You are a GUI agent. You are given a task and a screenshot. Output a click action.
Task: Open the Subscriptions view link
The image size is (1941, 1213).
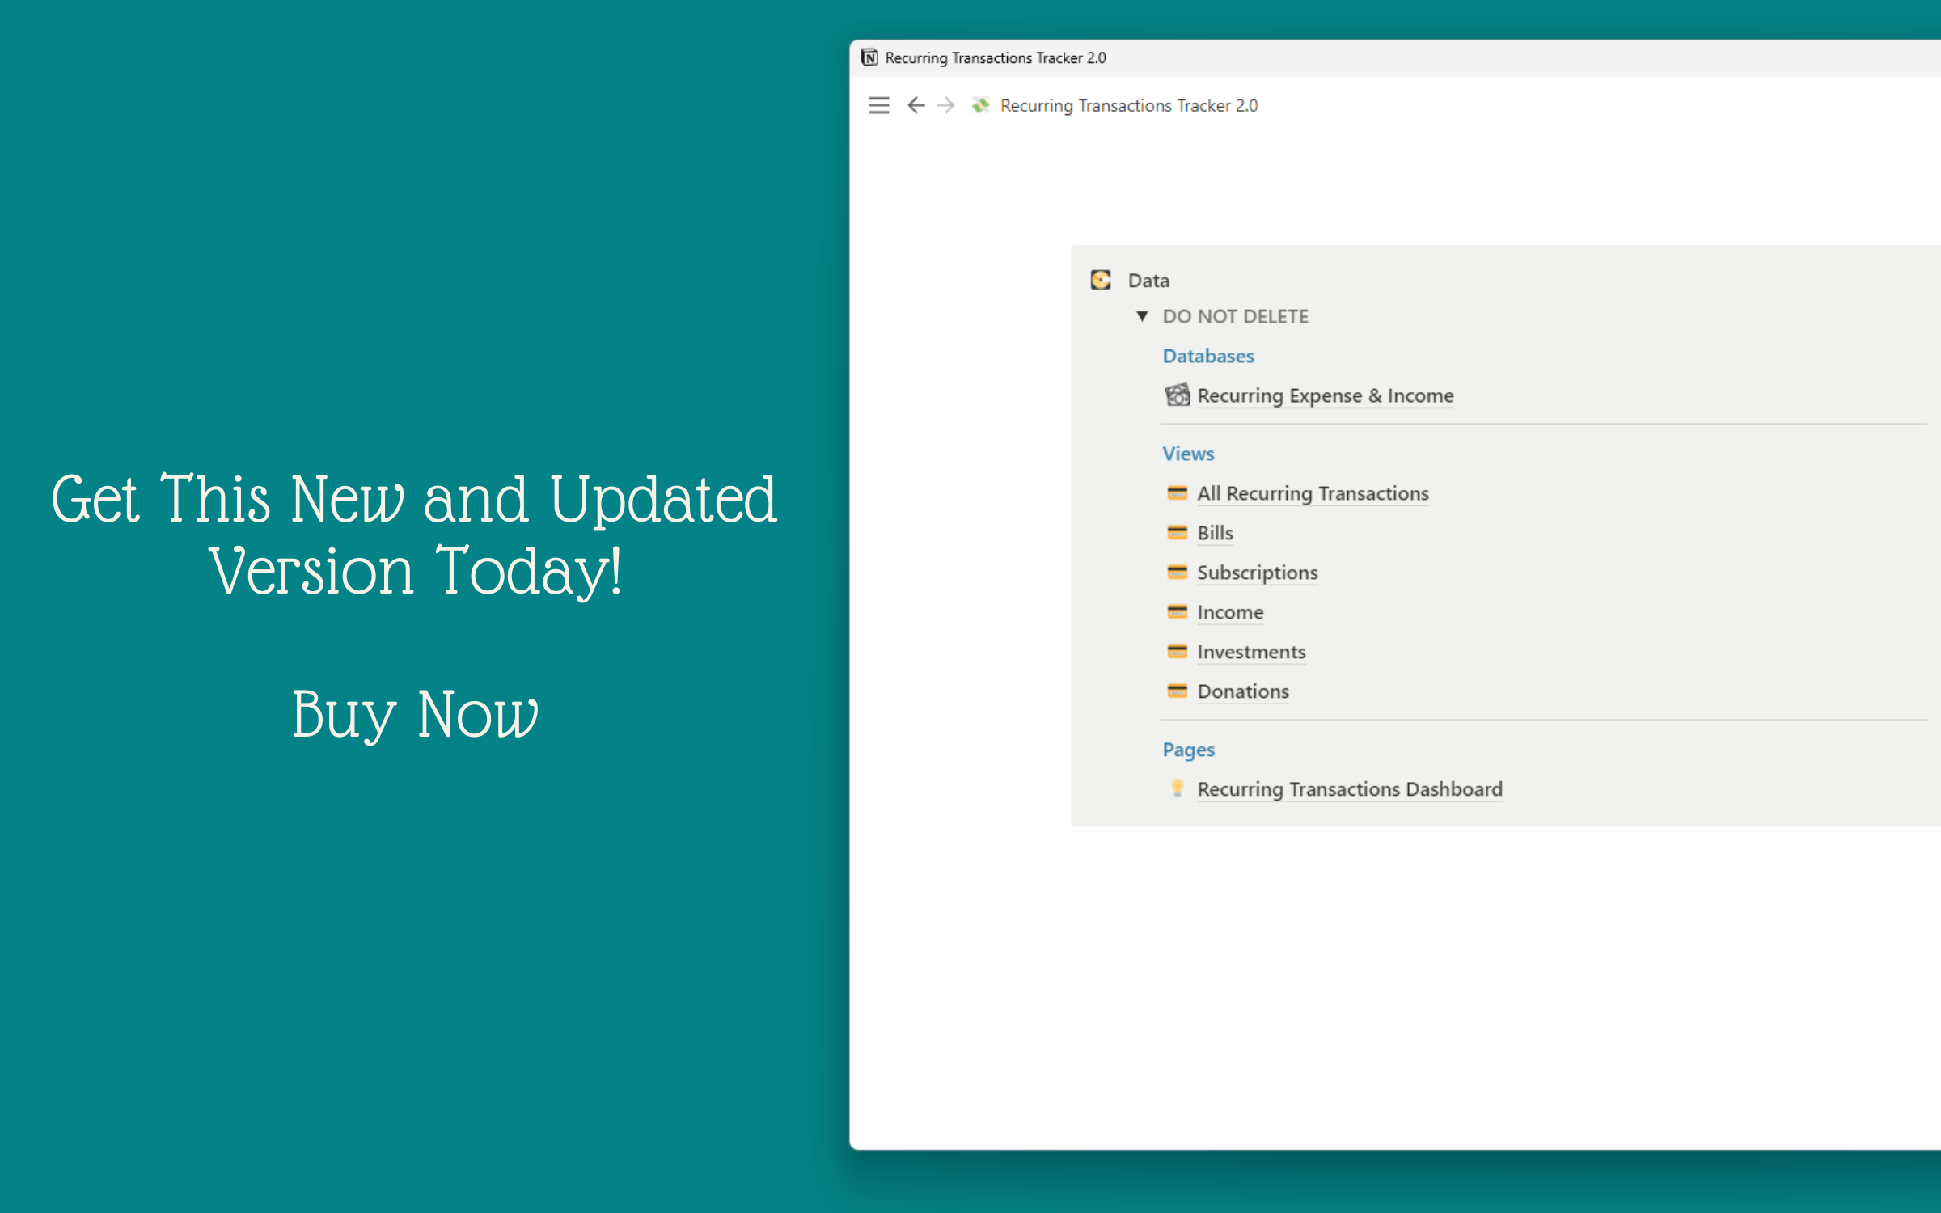point(1257,573)
